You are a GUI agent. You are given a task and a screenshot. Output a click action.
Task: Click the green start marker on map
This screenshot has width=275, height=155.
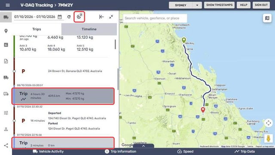[x=183, y=40]
